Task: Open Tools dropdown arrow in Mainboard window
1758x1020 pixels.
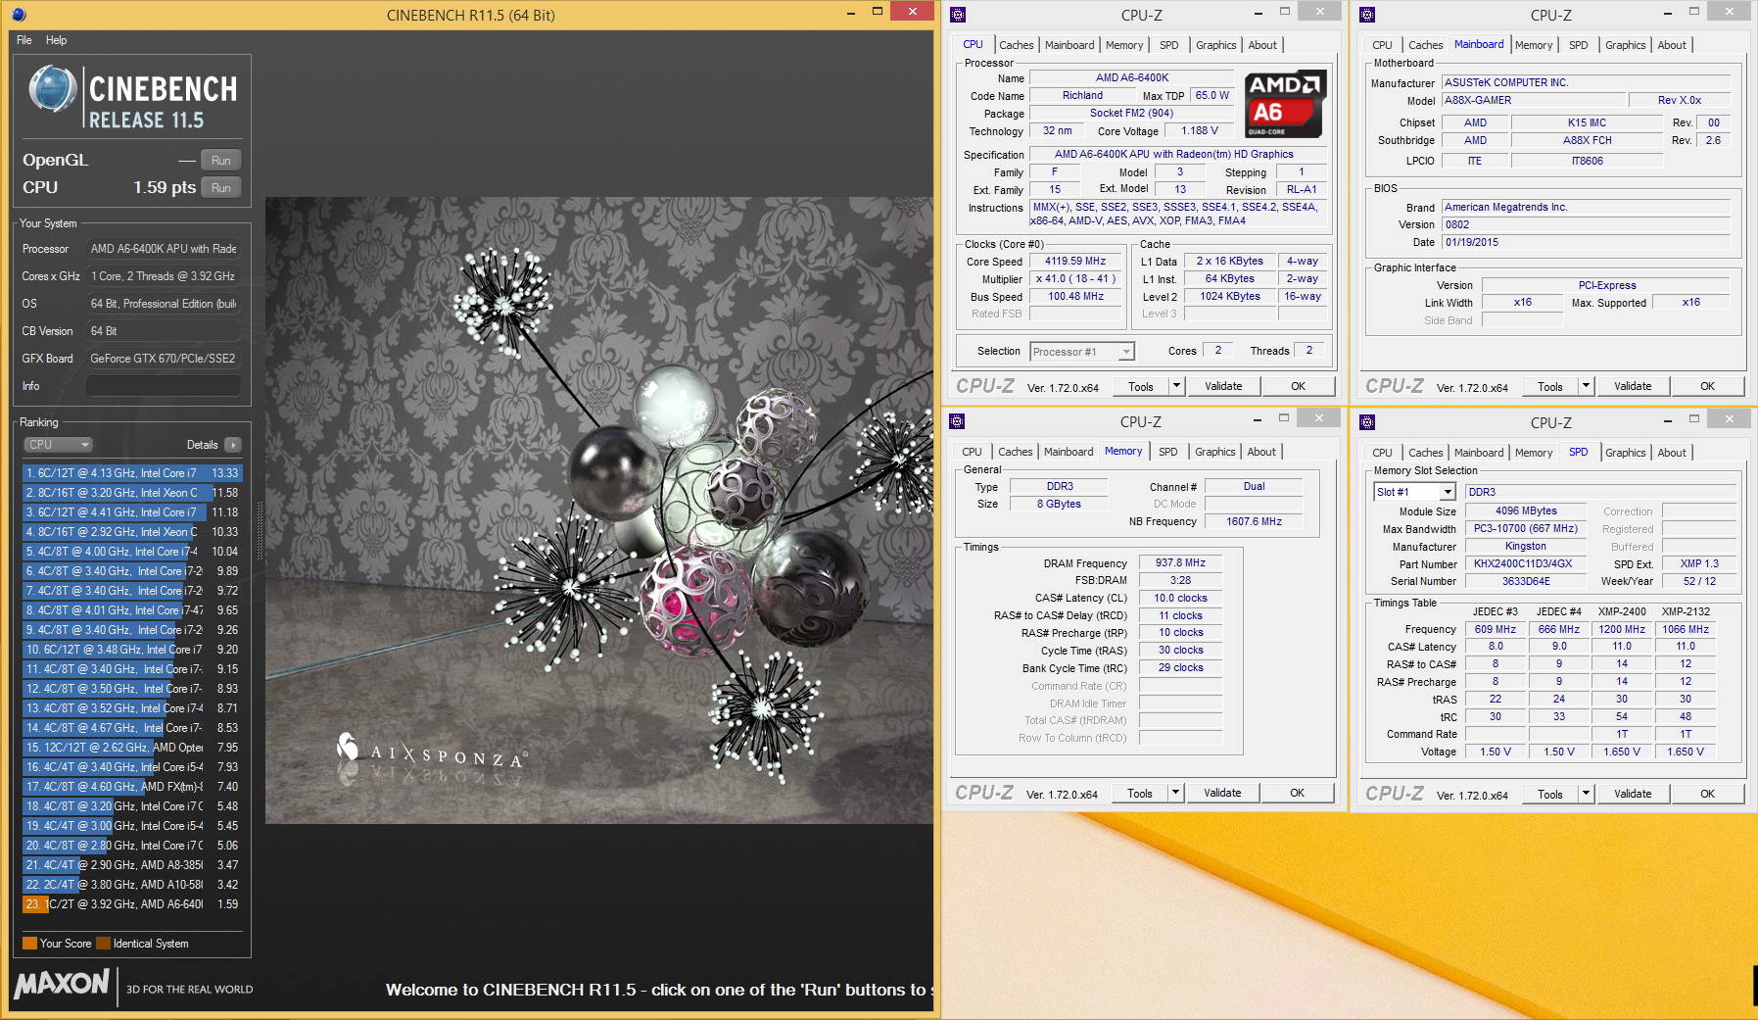Action: click(1587, 387)
